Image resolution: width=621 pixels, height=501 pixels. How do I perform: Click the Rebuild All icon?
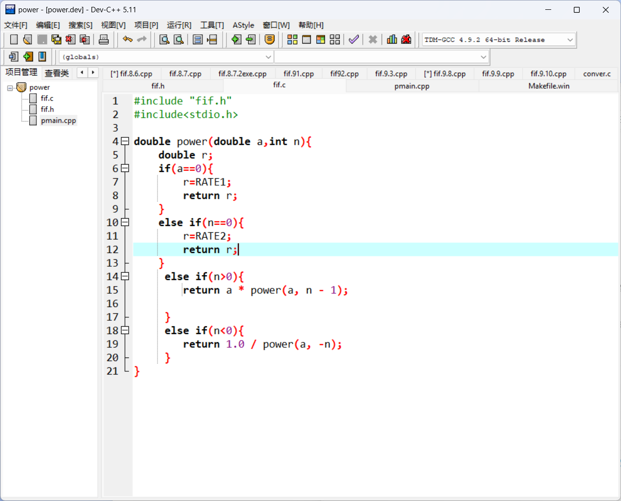pos(335,40)
